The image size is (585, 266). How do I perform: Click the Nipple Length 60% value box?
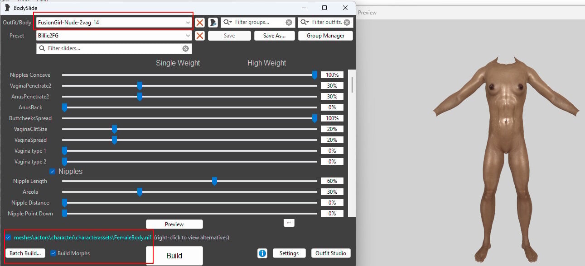(332, 181)
